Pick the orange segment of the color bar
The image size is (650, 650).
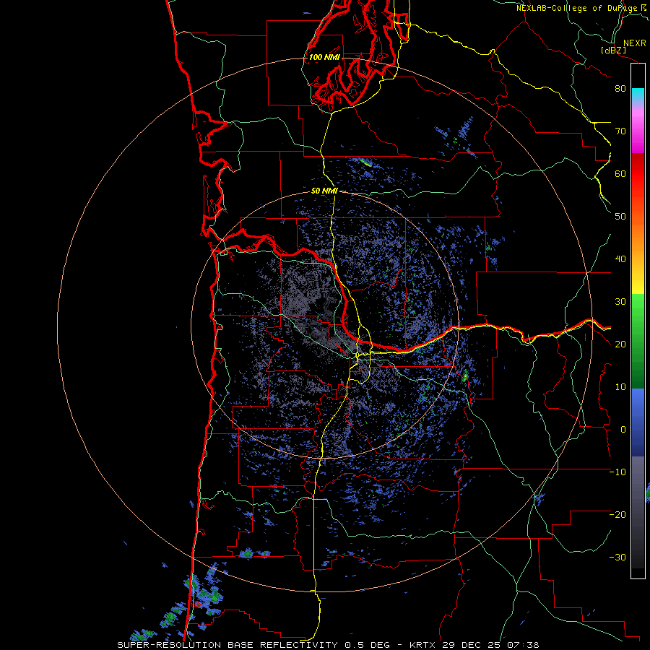[x=638, y=232]
